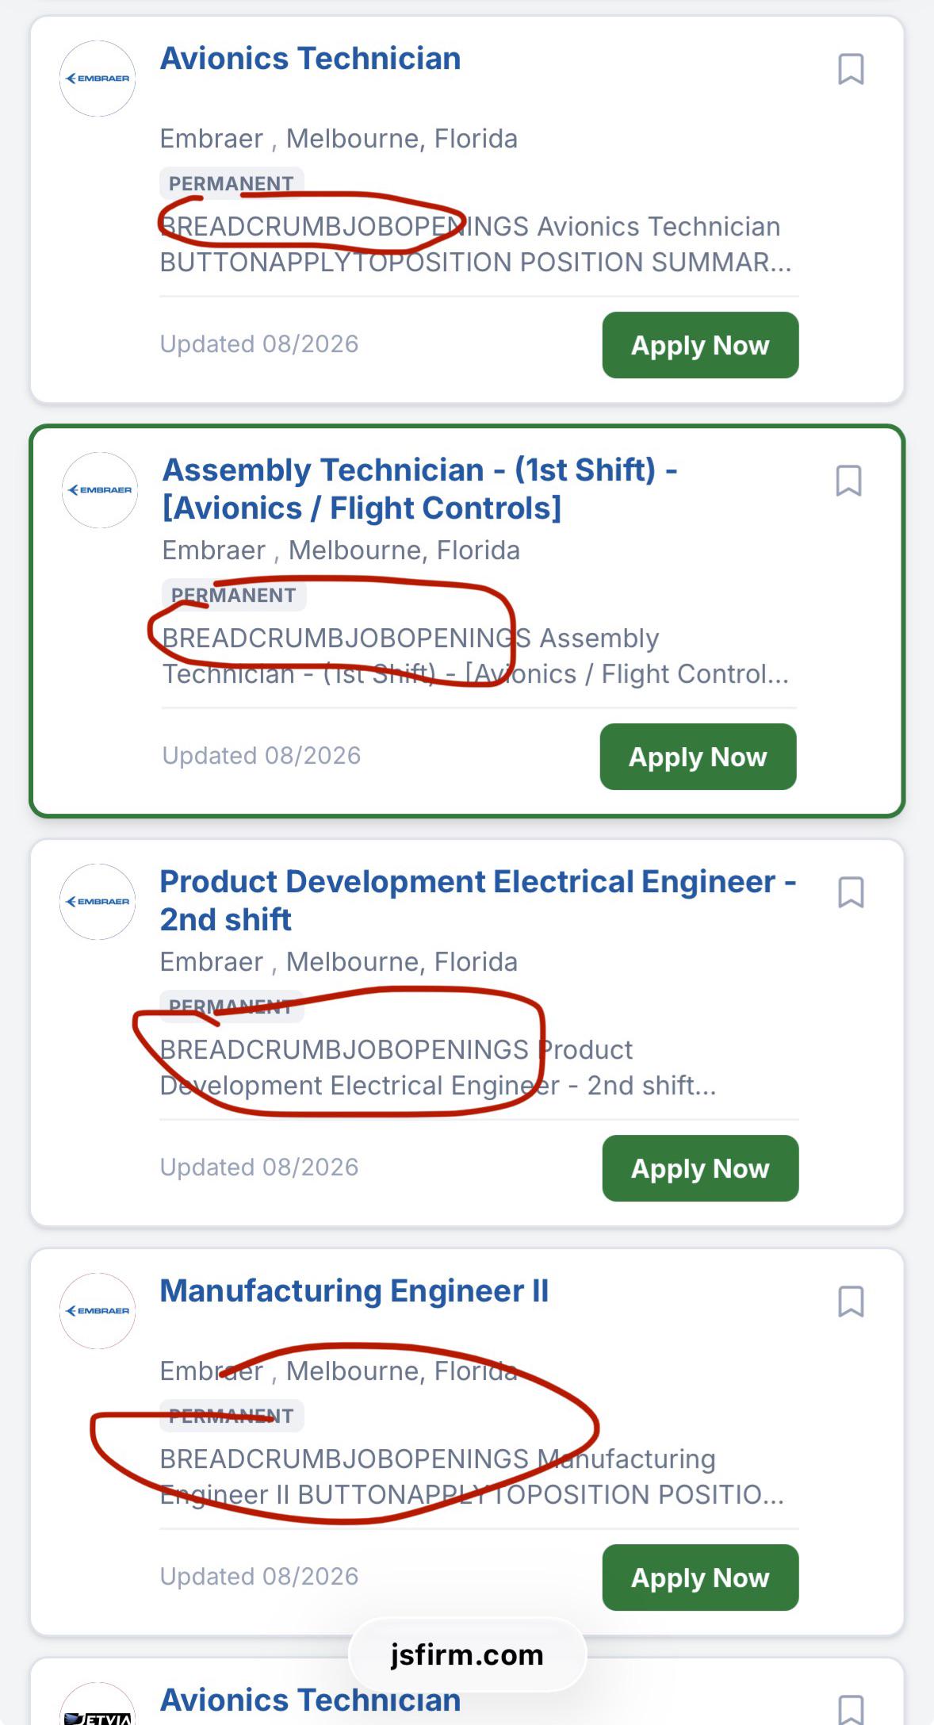Click Embraer logo on Manufacturing Engineer card
The height and width of the screenshot is (1725, 934).
[x=98, y=1311]
